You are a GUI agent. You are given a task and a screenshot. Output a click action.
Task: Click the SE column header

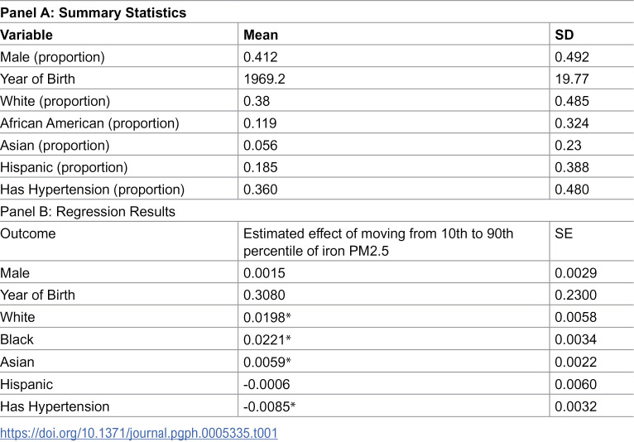[564, 233]
